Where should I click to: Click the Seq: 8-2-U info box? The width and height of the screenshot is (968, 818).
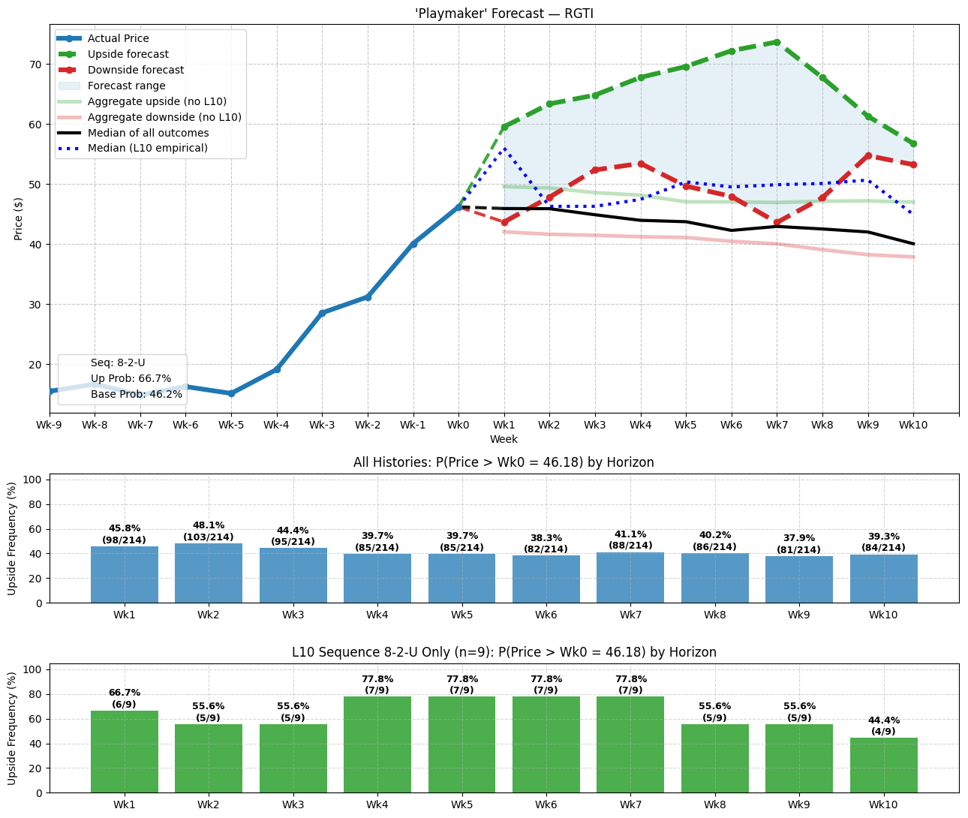coord(122,379)
